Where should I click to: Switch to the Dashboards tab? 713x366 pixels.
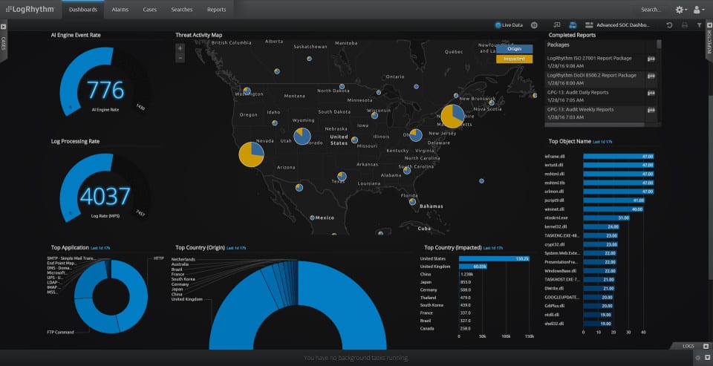(82, 10)
